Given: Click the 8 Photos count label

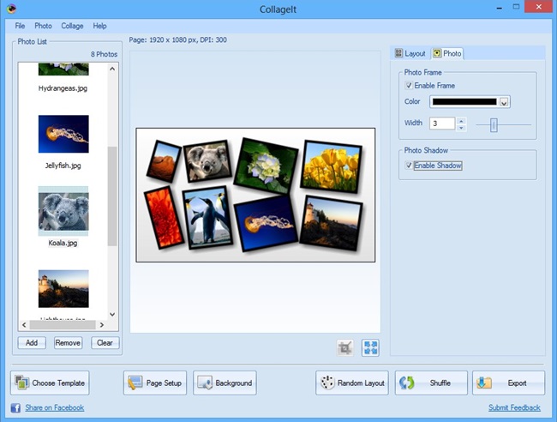Looking at the screenshot, I should 104,54.
